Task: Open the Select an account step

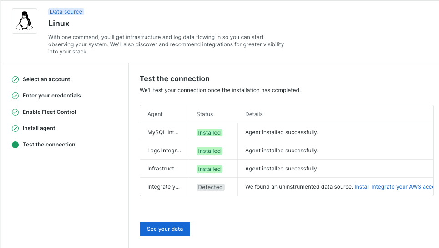Action: pos(46,79)
